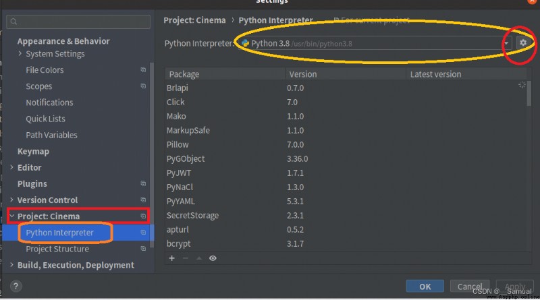Select Project Structure in settings tree
This screenshot has height=300, width=540.
[x=57, y=249]
